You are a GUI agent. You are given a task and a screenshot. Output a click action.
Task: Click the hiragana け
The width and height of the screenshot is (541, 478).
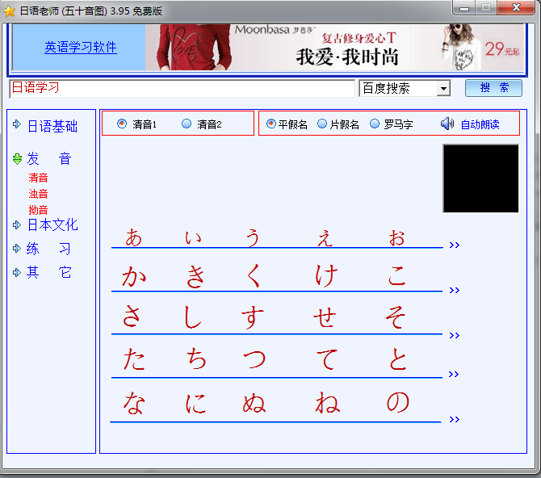point(326,275)
